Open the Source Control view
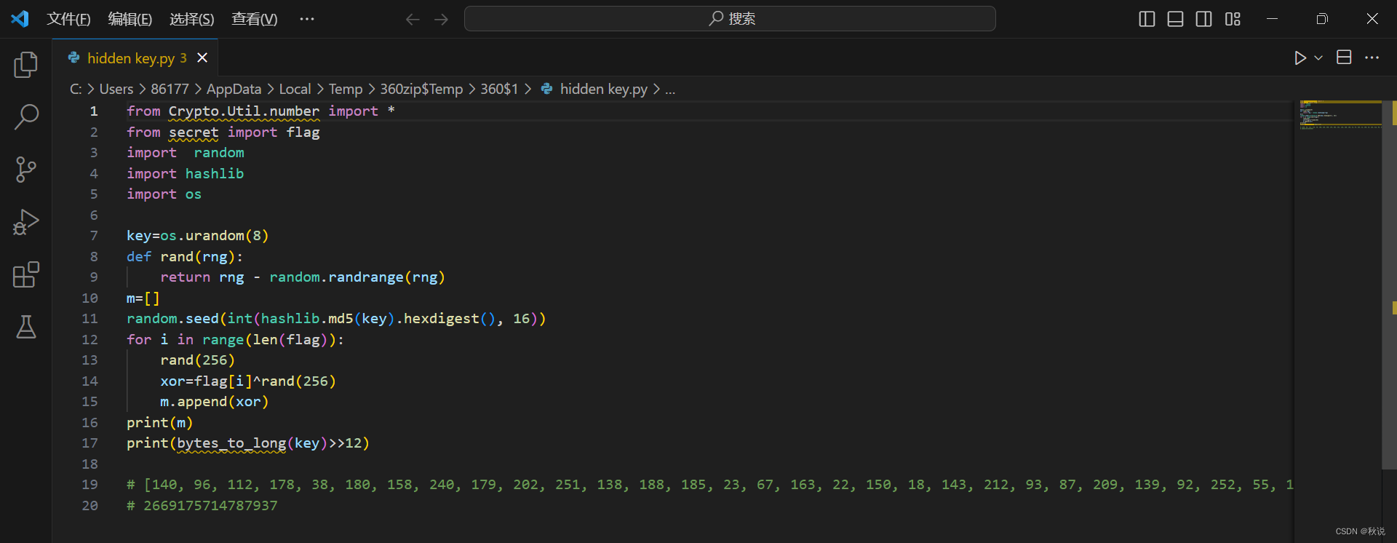This screenshot has width=1397, height=543. [x=26, y=170]
